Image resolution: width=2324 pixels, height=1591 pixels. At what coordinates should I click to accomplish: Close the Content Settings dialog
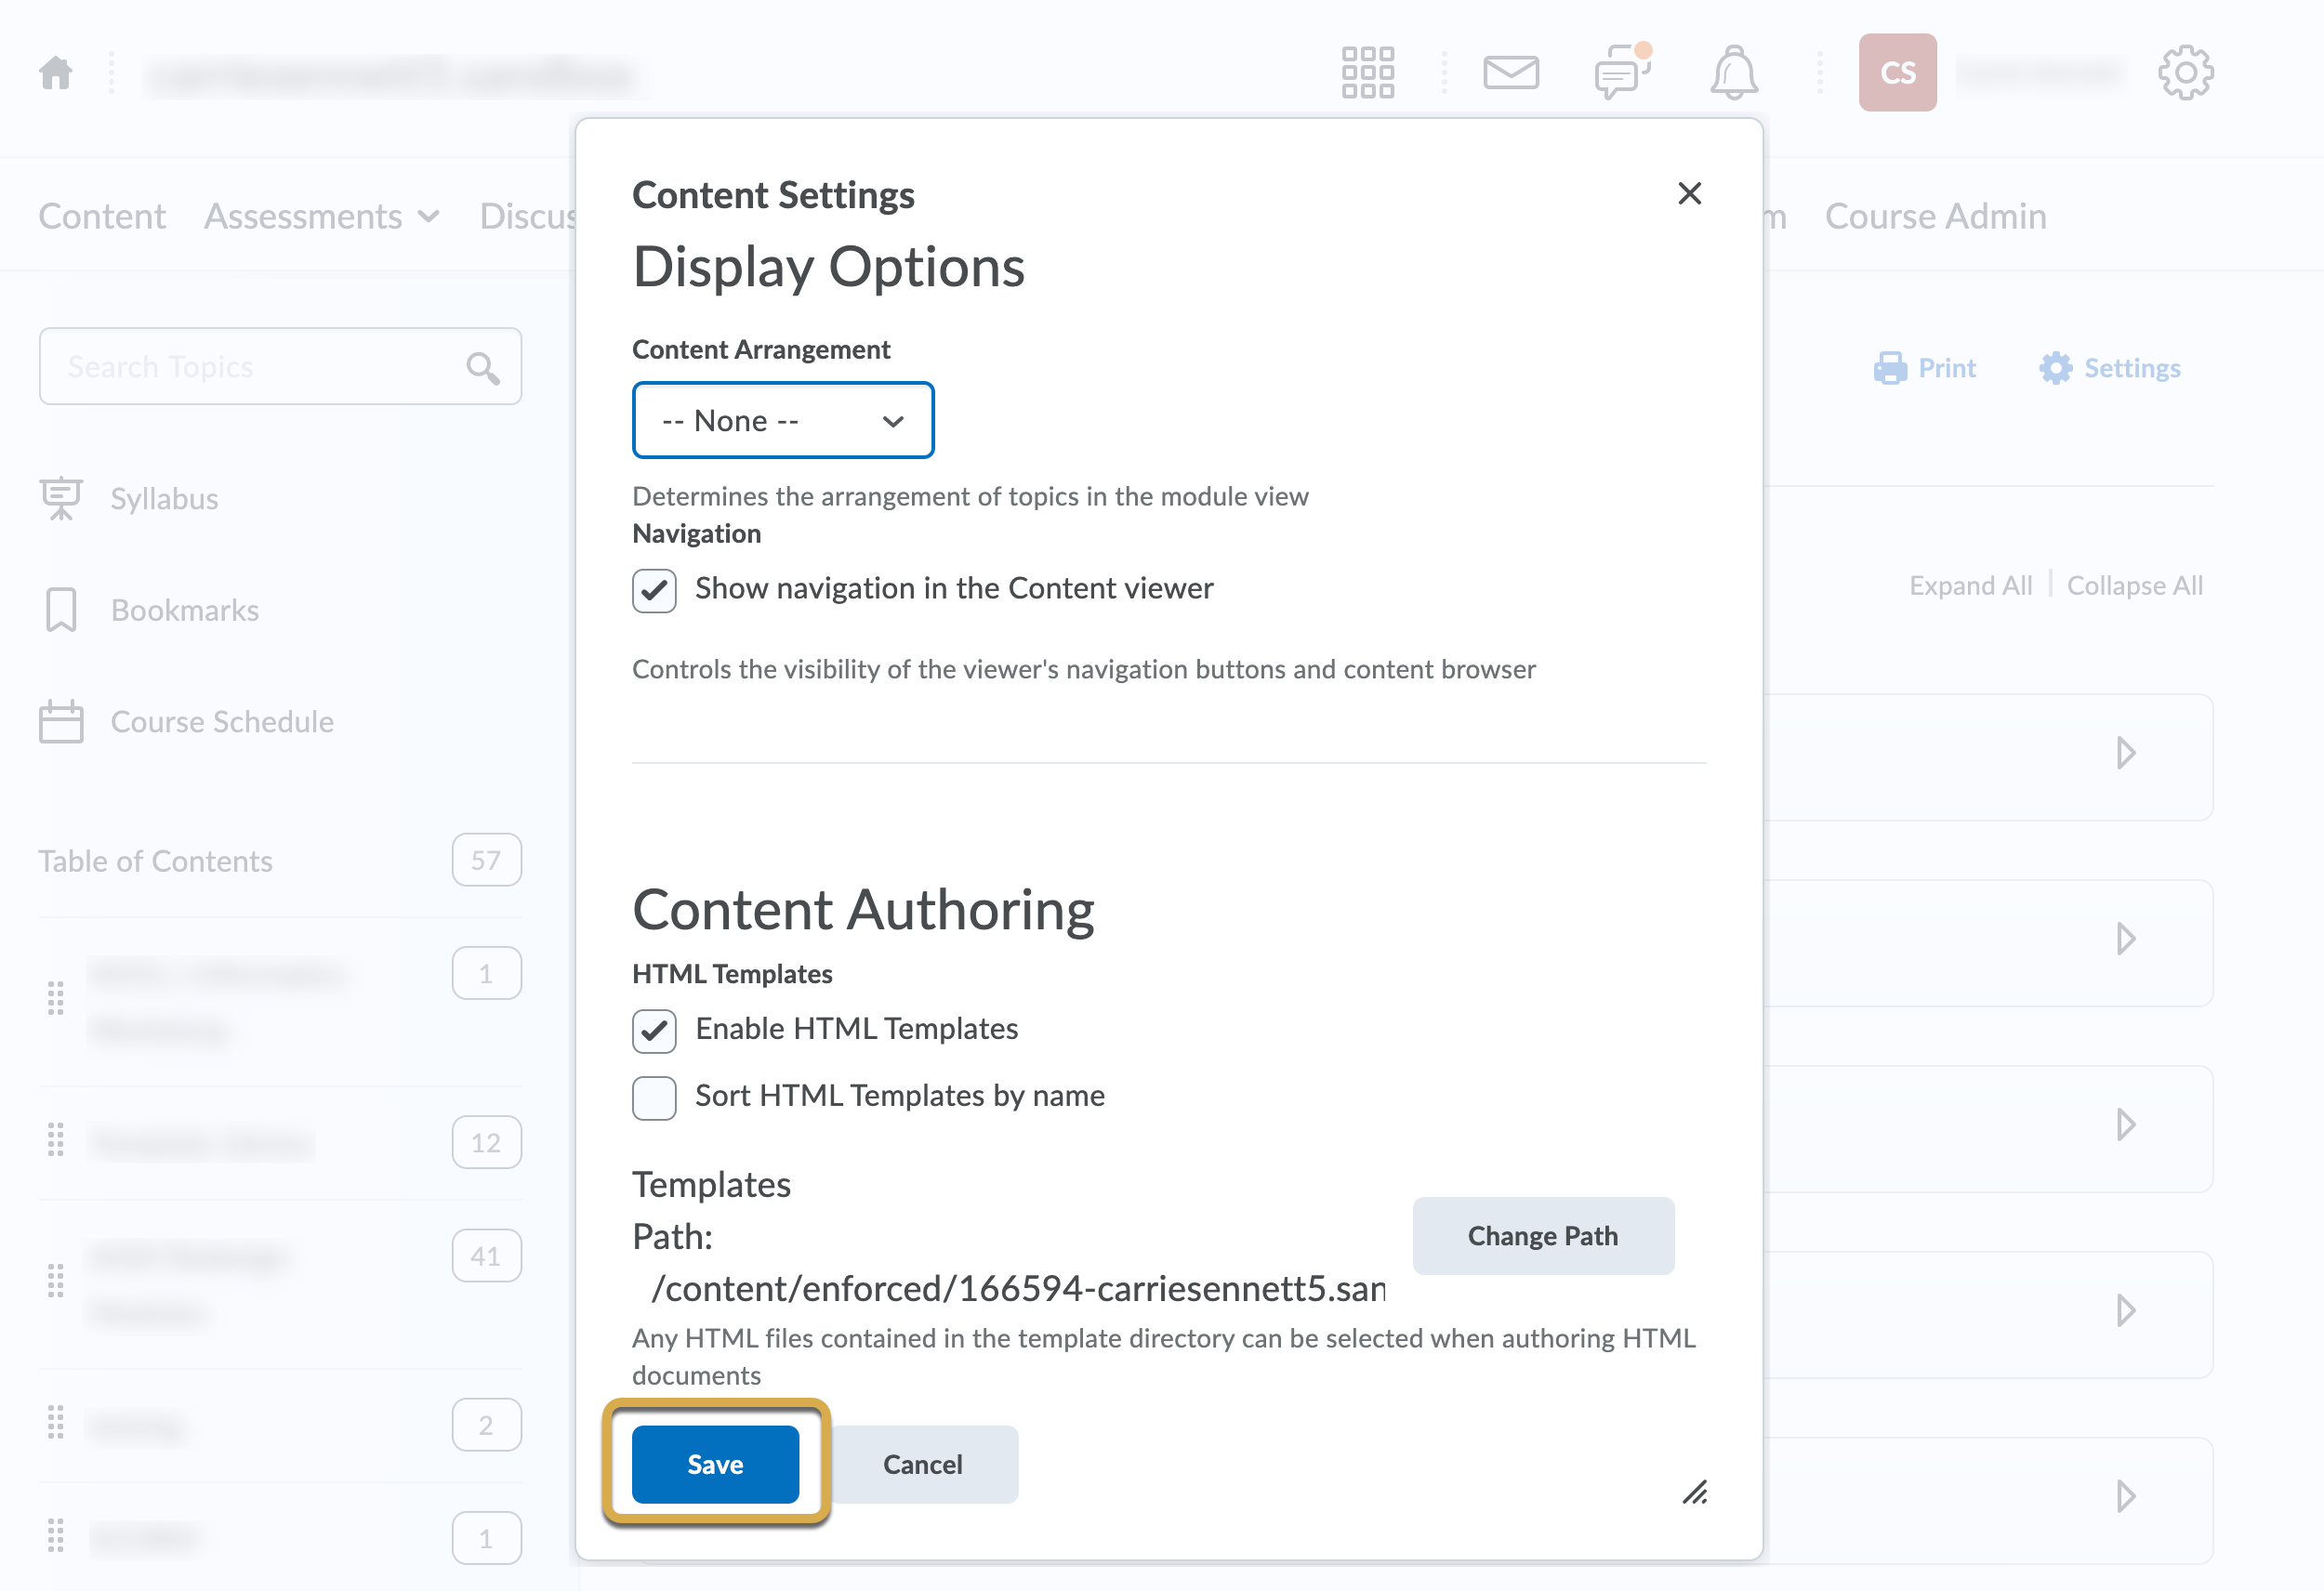tap(1689, 193)
